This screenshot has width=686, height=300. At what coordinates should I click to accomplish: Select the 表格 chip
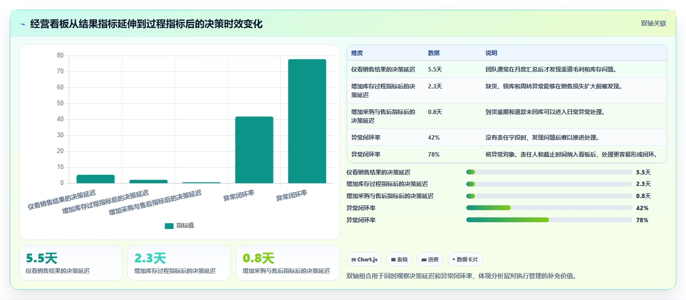399,259
